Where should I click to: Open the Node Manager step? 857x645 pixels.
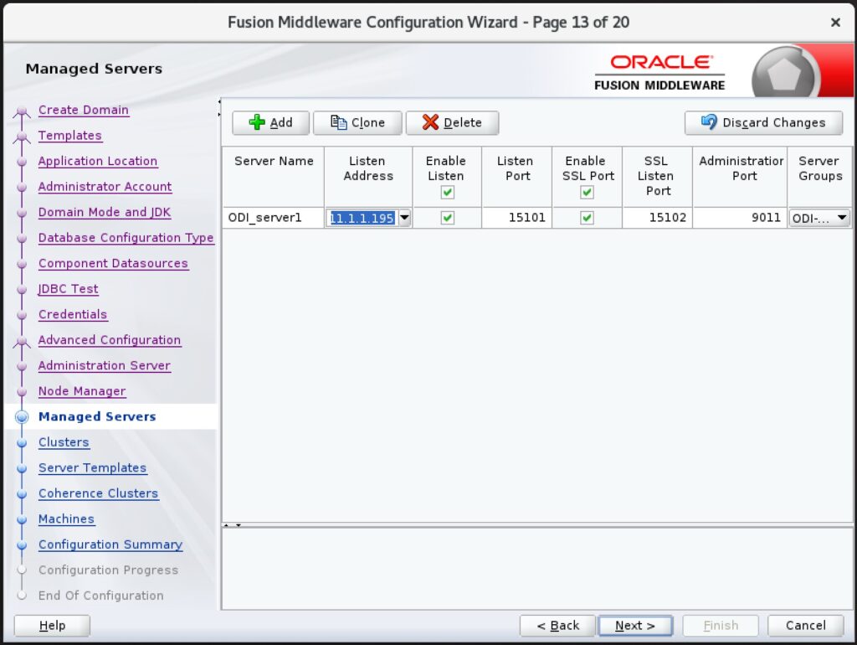click(82, 391)
